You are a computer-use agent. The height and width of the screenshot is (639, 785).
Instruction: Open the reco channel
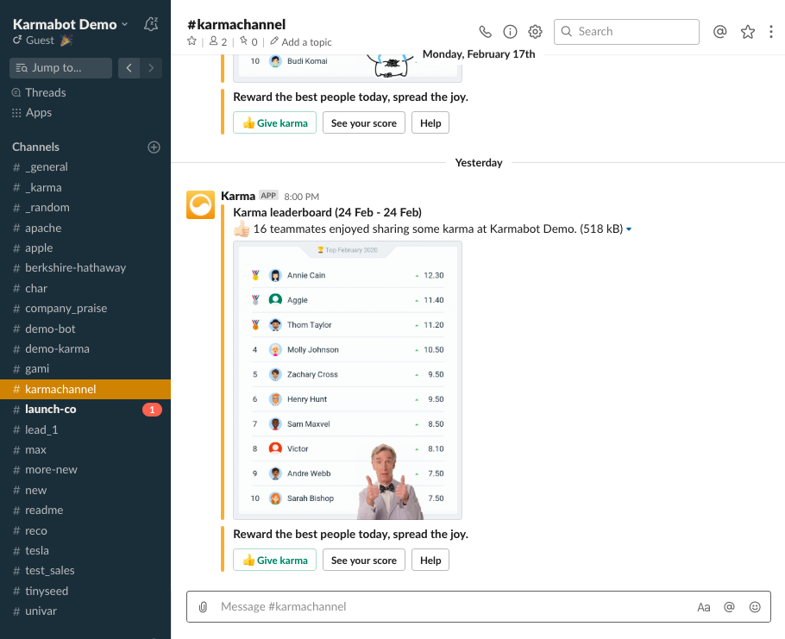[x=85, y=531]
